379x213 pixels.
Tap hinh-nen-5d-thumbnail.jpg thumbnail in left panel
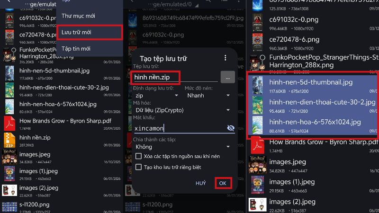point(9,73)
